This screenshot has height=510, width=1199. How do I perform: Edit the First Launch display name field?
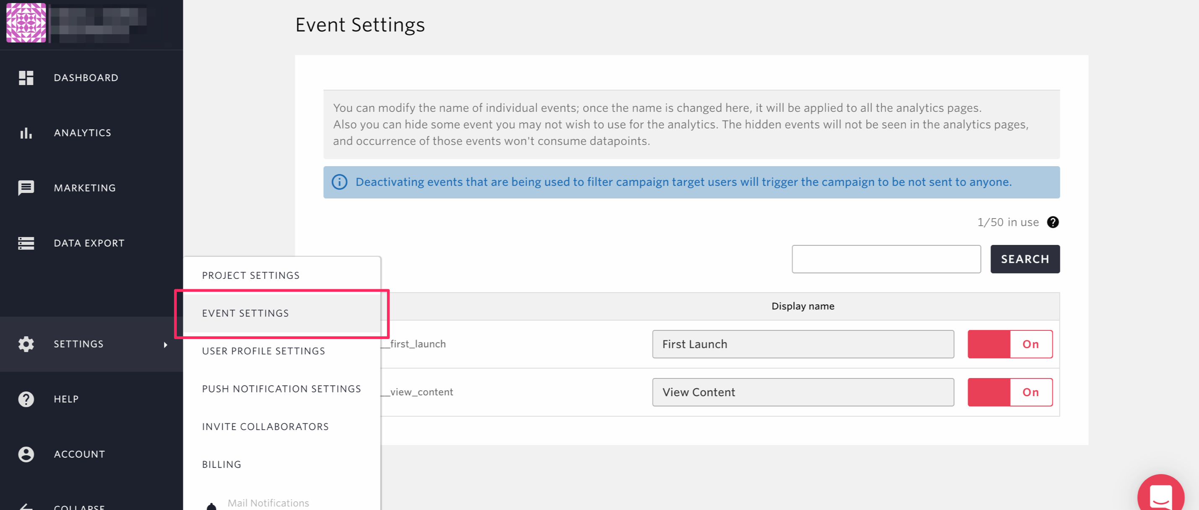coord(803,344)
